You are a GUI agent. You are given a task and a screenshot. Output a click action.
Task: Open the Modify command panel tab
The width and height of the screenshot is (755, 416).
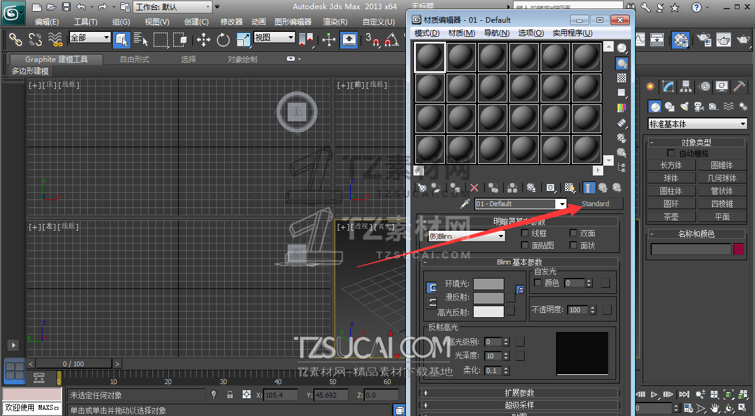pyautogui.click(x=668, y=87)
